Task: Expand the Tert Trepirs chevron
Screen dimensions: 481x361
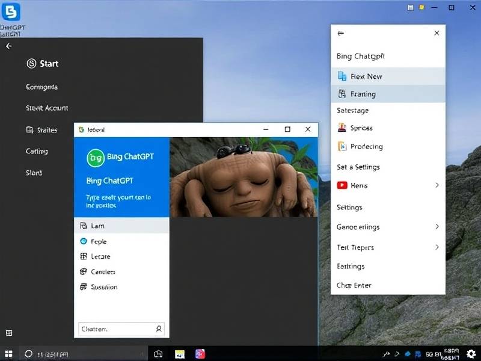Action: click(437, 247)
